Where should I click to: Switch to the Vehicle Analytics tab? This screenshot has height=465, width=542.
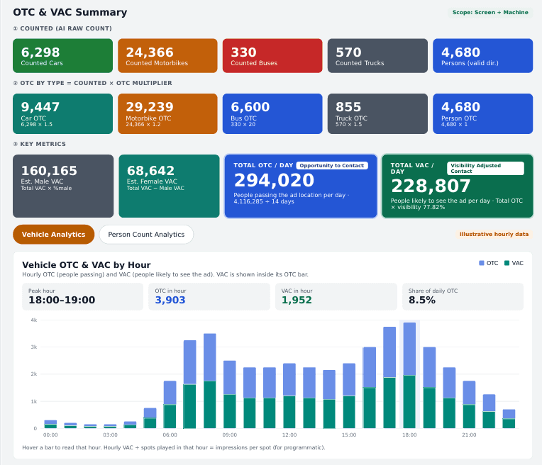[x=54, y=234]
